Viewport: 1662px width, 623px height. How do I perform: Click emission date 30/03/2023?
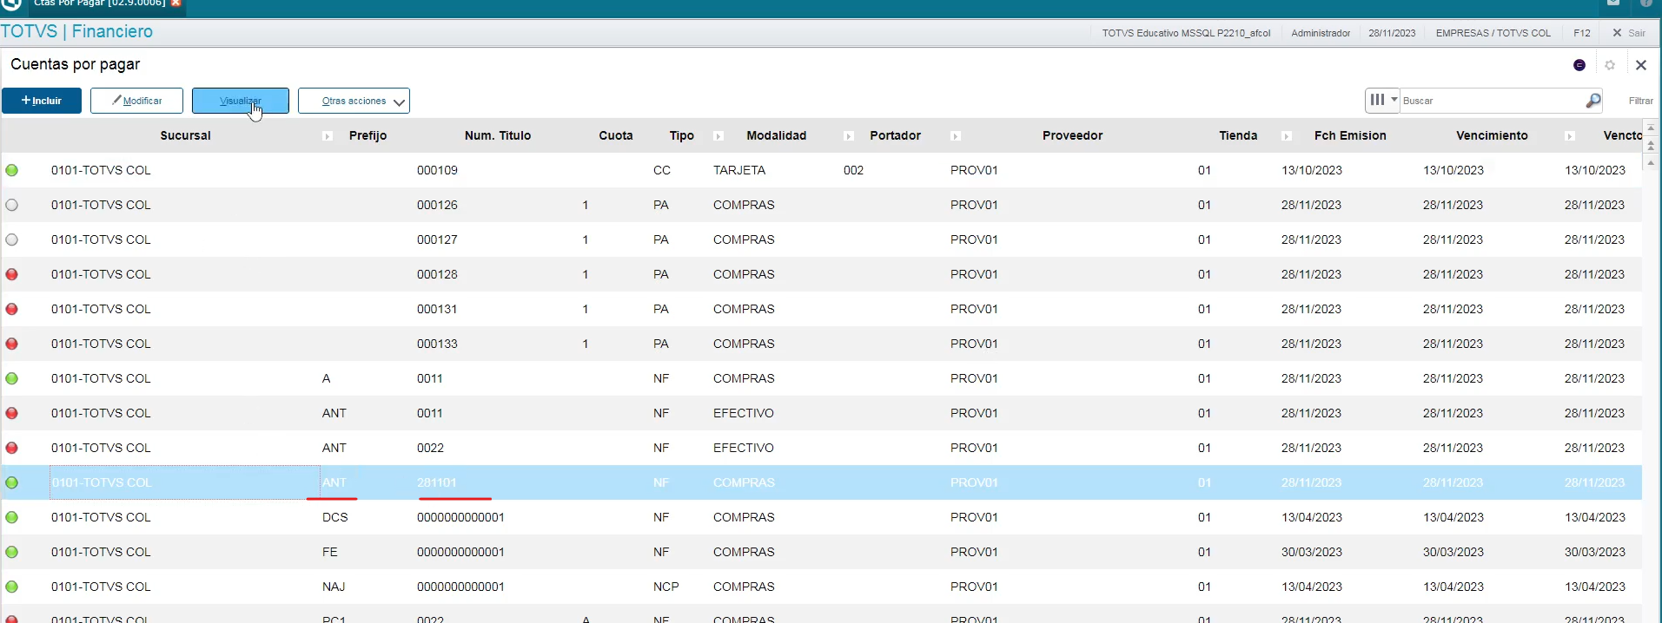click(x=1312, y=552)
